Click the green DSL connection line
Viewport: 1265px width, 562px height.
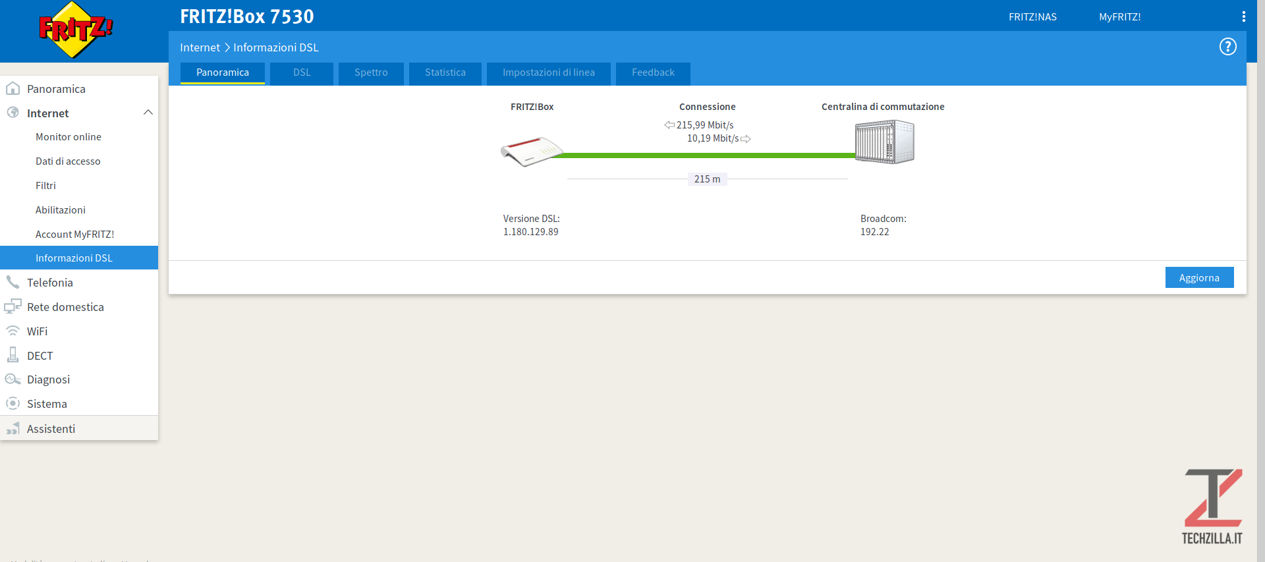[x=708, y=155]
